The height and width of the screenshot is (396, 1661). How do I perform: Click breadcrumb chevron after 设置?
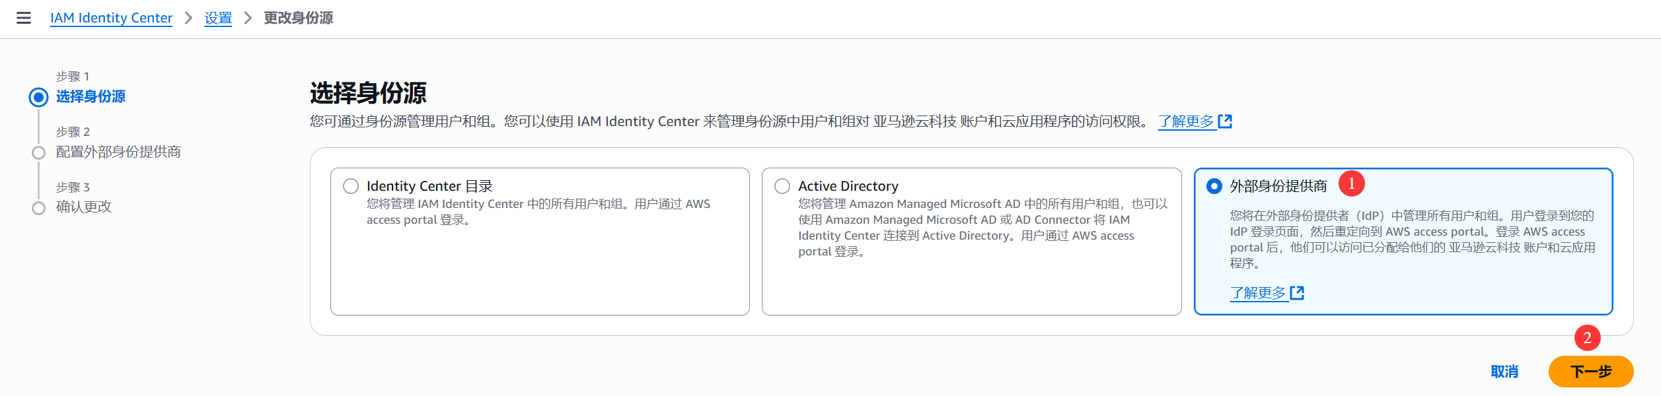tap(248, 18)
